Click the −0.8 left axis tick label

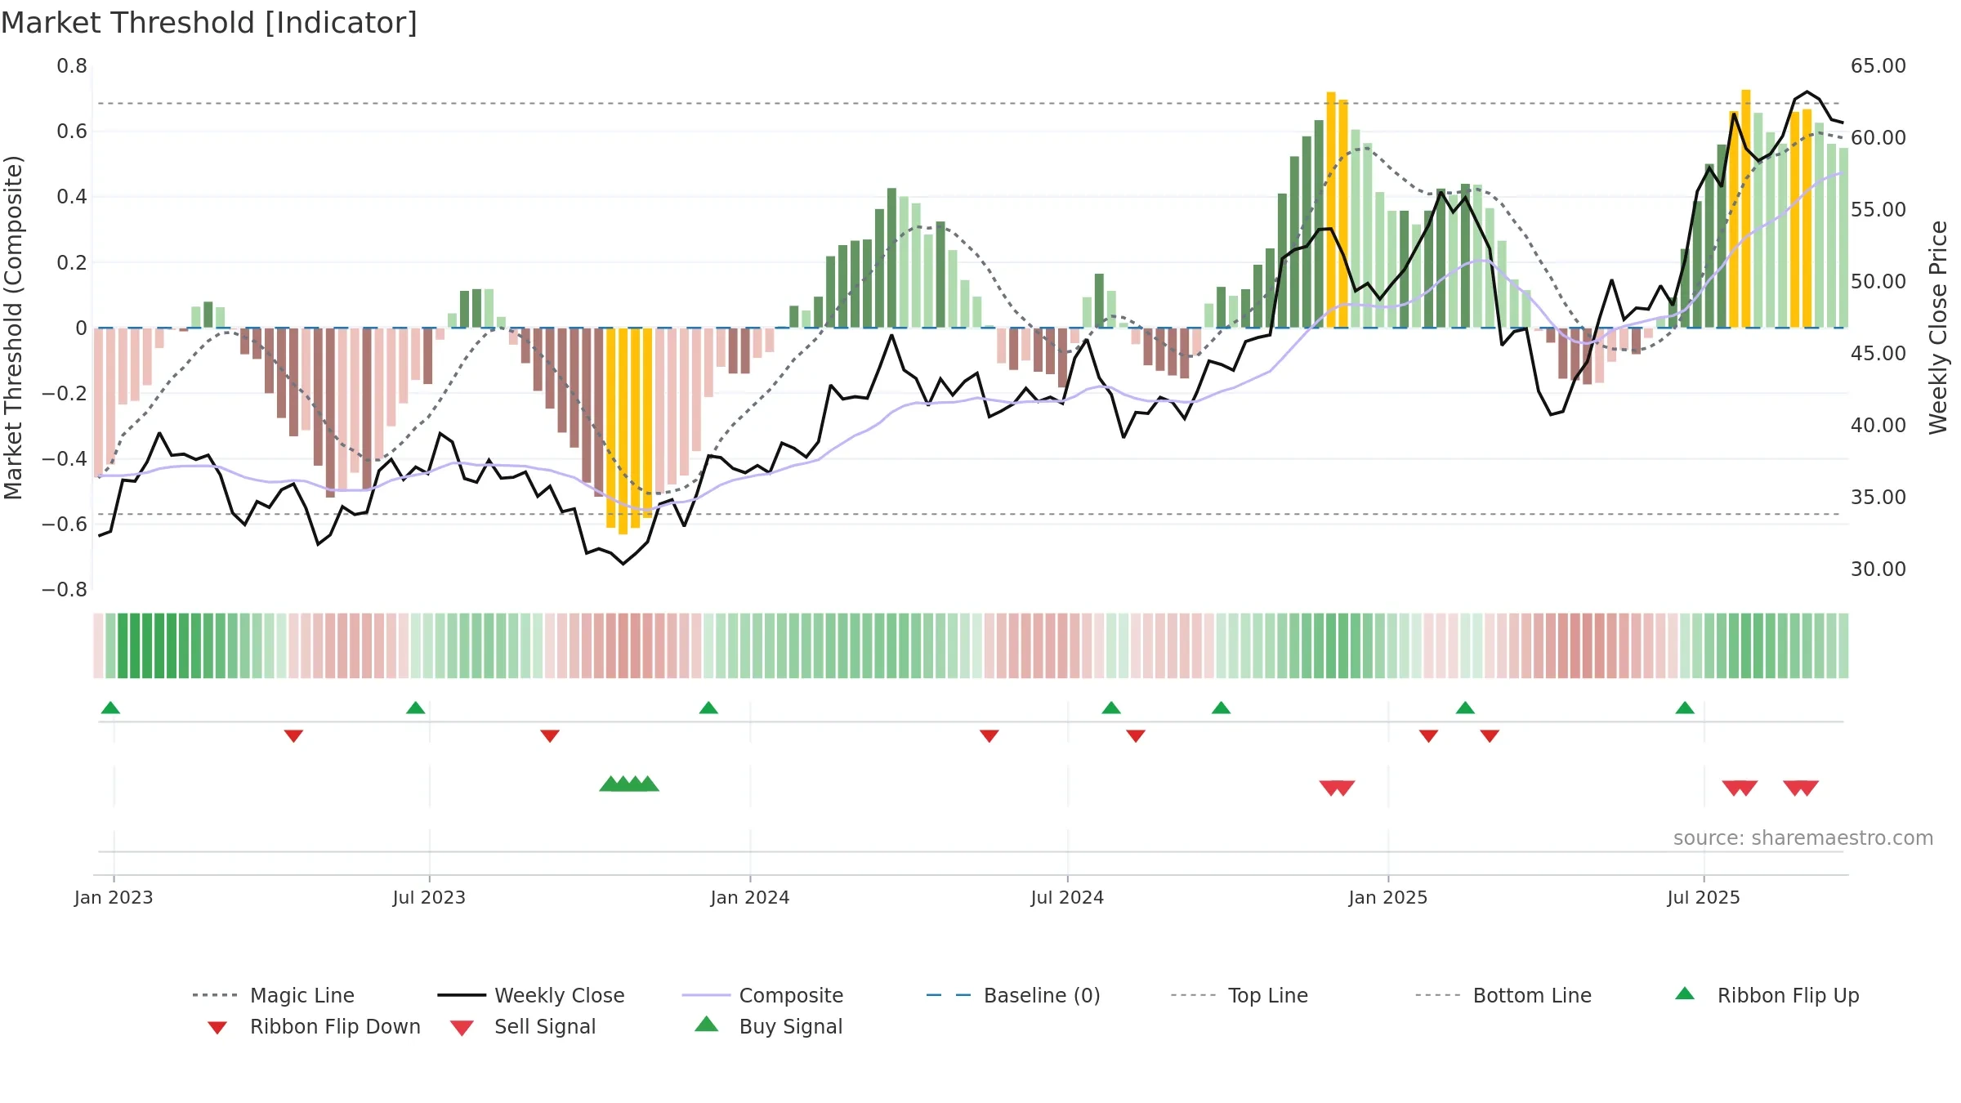click(65, 589)
